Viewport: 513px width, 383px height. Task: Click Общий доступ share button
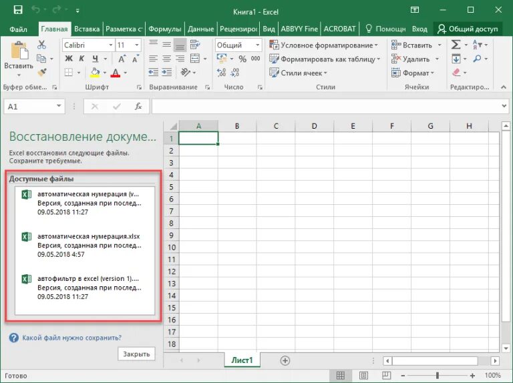click(x=468, y=29)
